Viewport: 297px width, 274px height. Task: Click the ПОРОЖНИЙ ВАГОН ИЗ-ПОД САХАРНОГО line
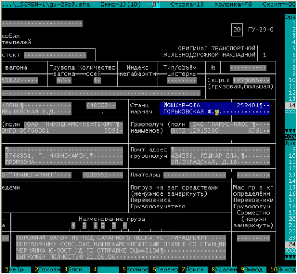[x=121, y=238]
